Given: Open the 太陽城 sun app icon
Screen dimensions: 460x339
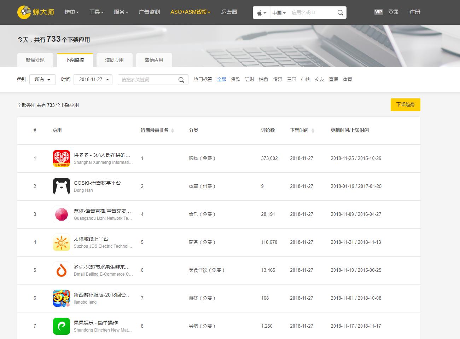Looking at the screenshot, I should tap(62, 242).
